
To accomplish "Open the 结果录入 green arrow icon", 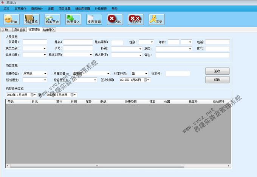I will (x=73, y=19).
